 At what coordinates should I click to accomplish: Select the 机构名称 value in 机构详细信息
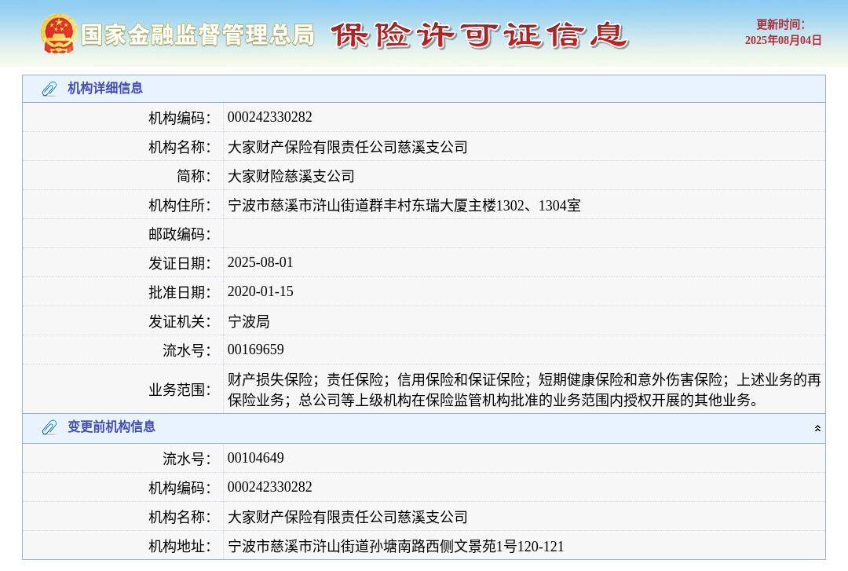[x=348, y=147]
